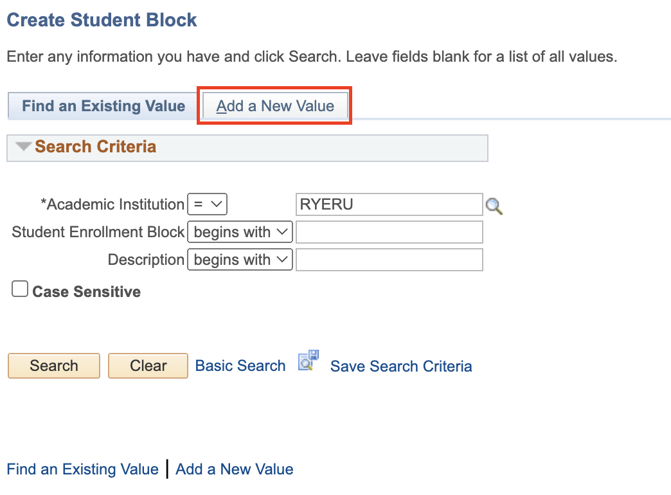Follow bottom Find an Existing Value link
Screen dimensions: 671x495
(x=82, y=469)
